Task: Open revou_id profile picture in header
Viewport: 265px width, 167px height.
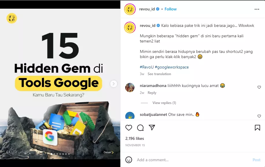Action: (130, 9)
